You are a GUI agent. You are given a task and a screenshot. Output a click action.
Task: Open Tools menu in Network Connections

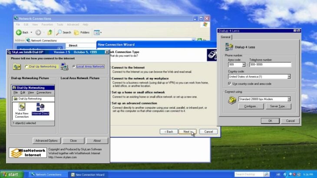[x=60, y=24]
